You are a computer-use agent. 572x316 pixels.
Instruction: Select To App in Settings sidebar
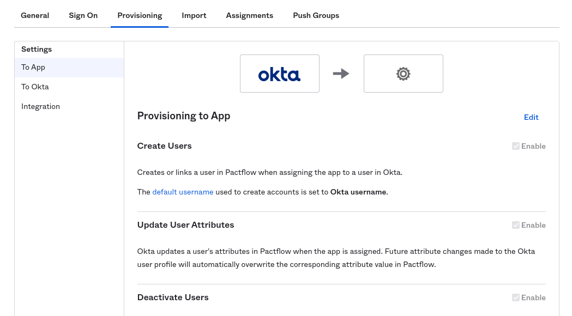click(33, 68)
